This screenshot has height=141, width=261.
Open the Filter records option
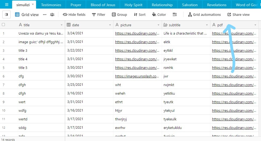[98, 14]
